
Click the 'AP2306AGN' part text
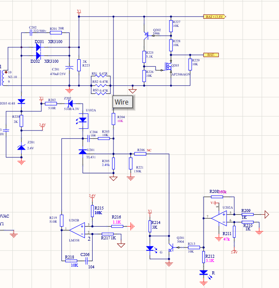pos(181,74)
